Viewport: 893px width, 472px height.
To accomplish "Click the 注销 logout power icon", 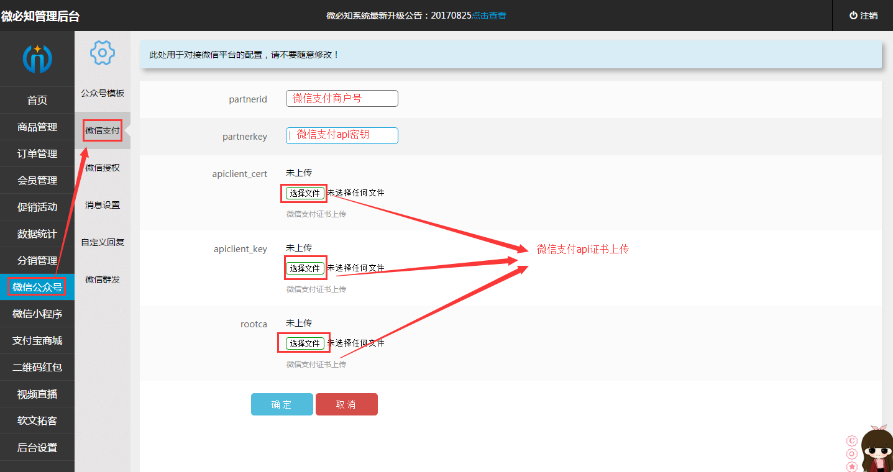I will coord(853,16).
